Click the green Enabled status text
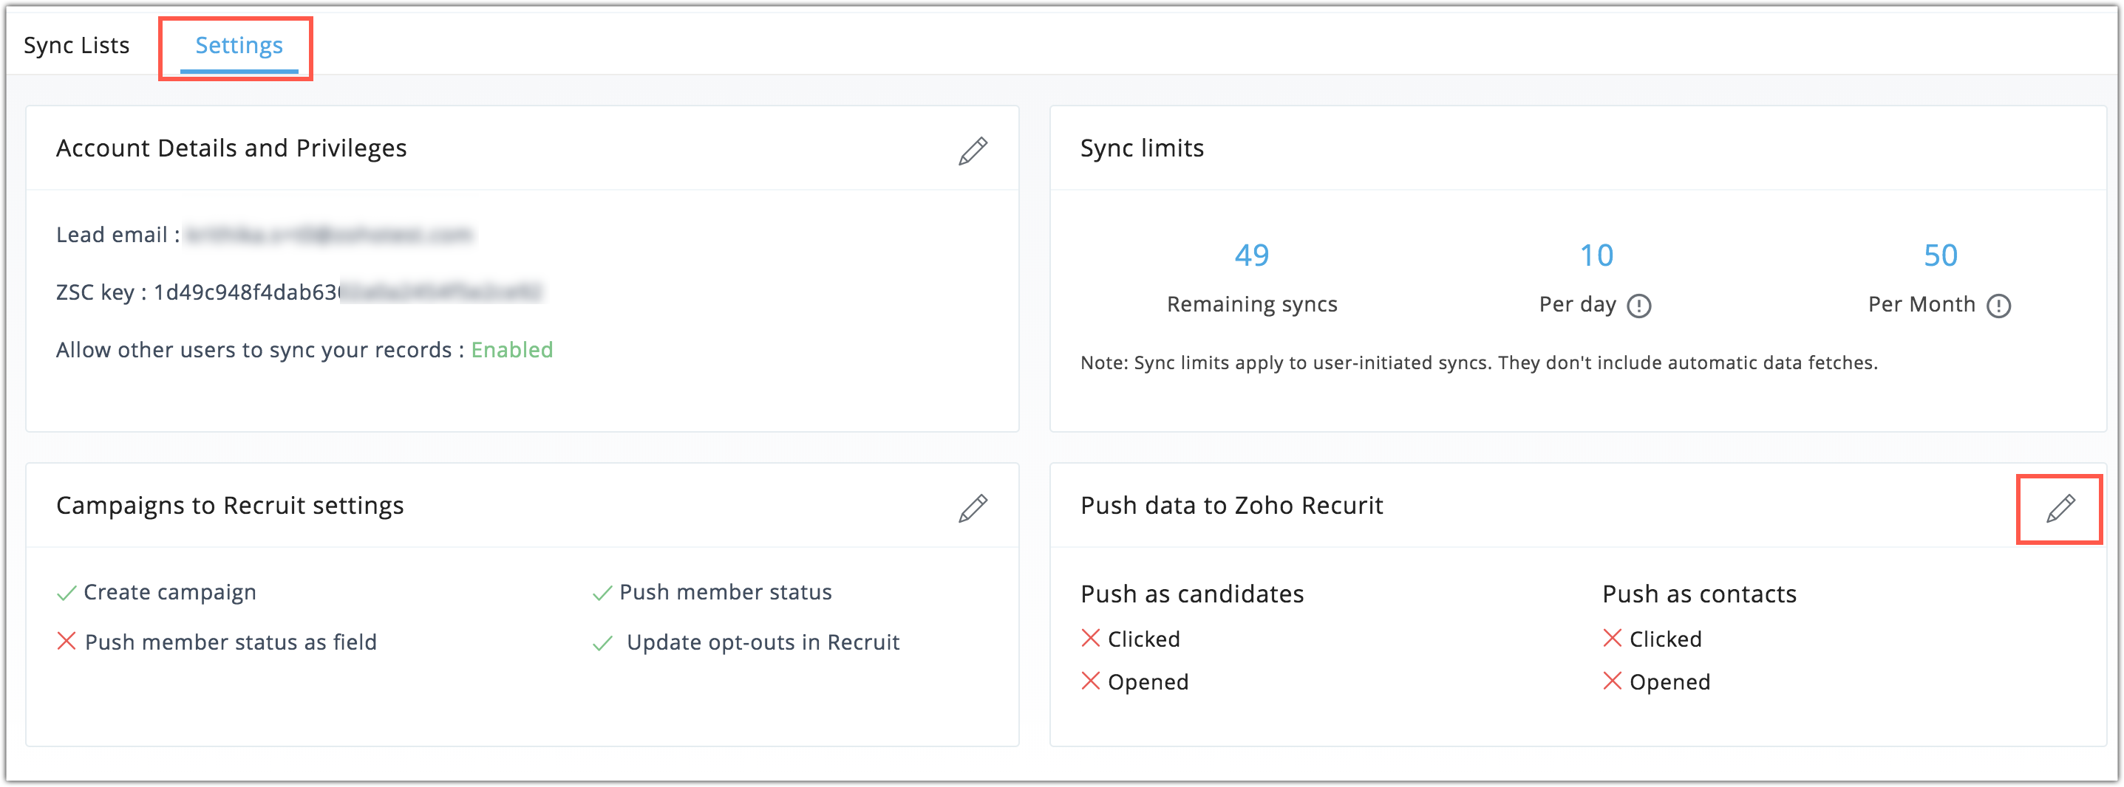The image size is (2124, 787). [511, 350]
